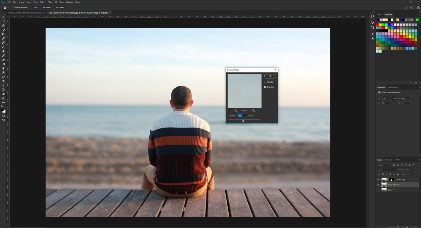
Task: Open the Search magnifier icon top right
Action: click(x=406, y=7)
